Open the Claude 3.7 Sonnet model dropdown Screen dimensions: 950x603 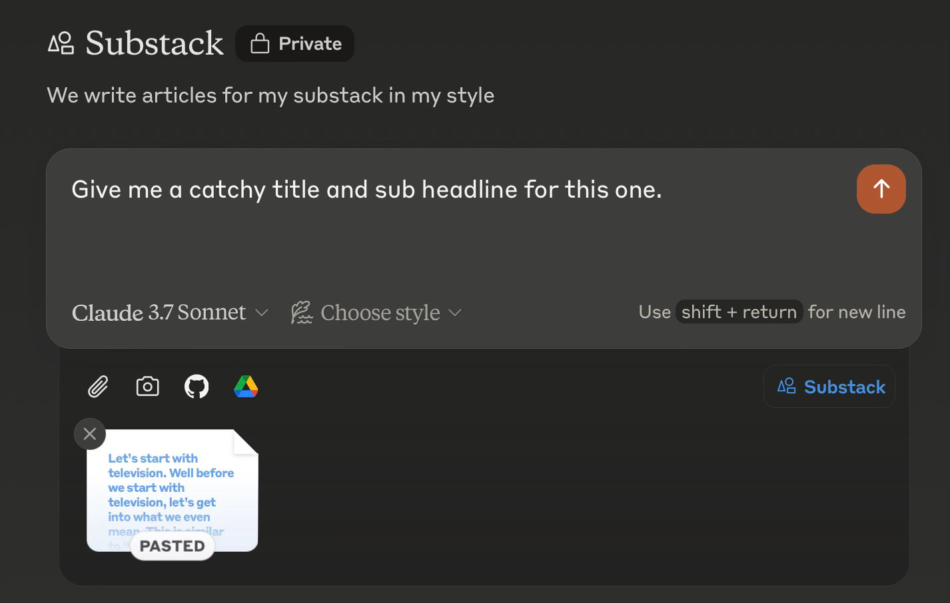click(170, 312)
